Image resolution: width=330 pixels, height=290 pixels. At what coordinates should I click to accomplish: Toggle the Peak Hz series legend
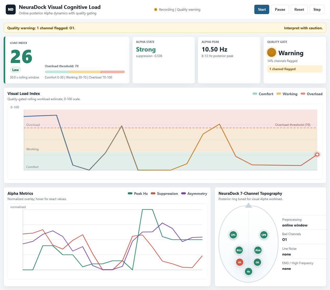click(138, 194)
